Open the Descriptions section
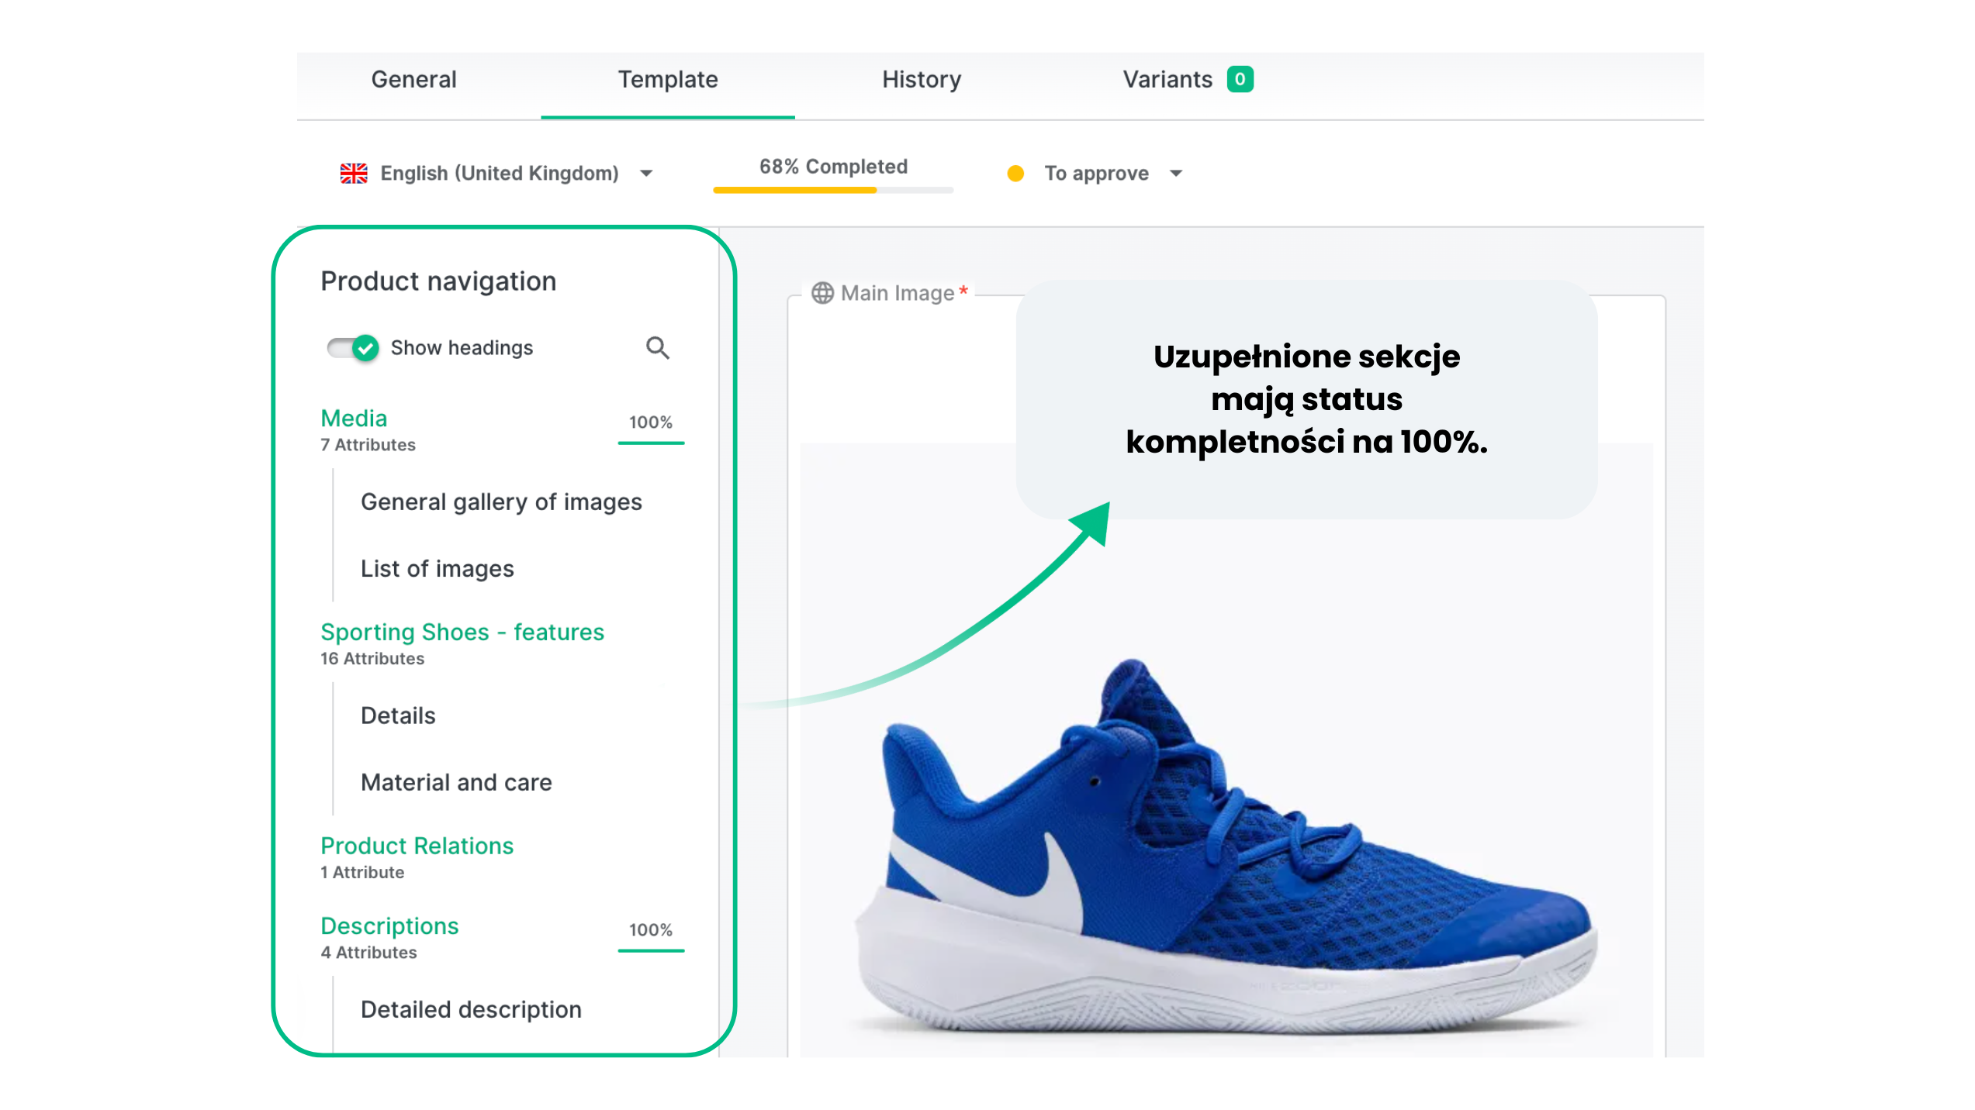Image resolution: width=1975 pixels, height=1110 pixels. [x=389, y=926]
